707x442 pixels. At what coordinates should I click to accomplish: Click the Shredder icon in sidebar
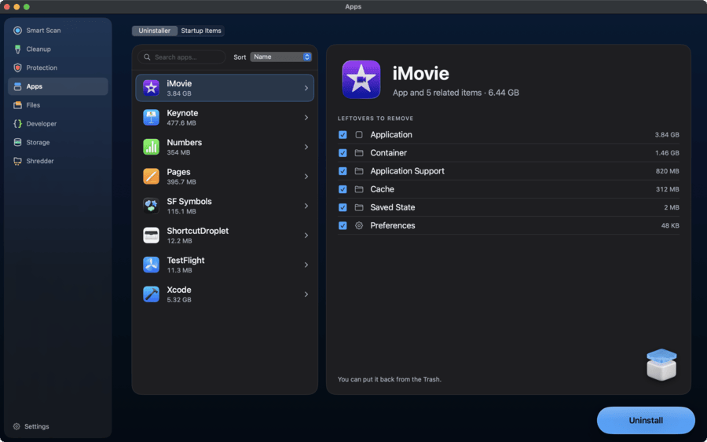tap(17, 161)
